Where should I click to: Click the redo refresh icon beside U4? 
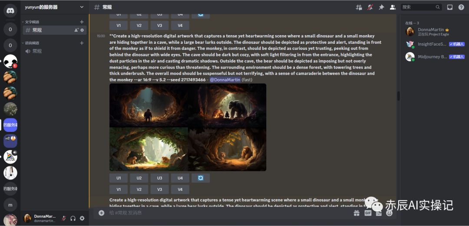click(x=201, y=178)
